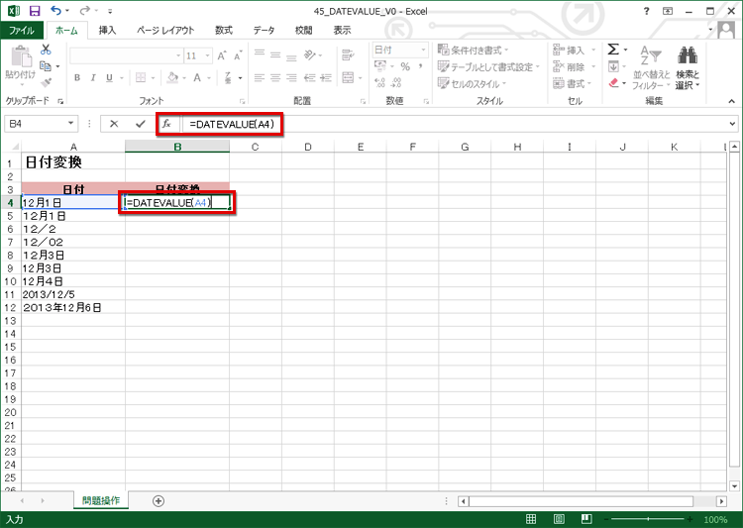743x528 pixels.
Task: Cancel formula entry with X button
Action: (114, 124)
